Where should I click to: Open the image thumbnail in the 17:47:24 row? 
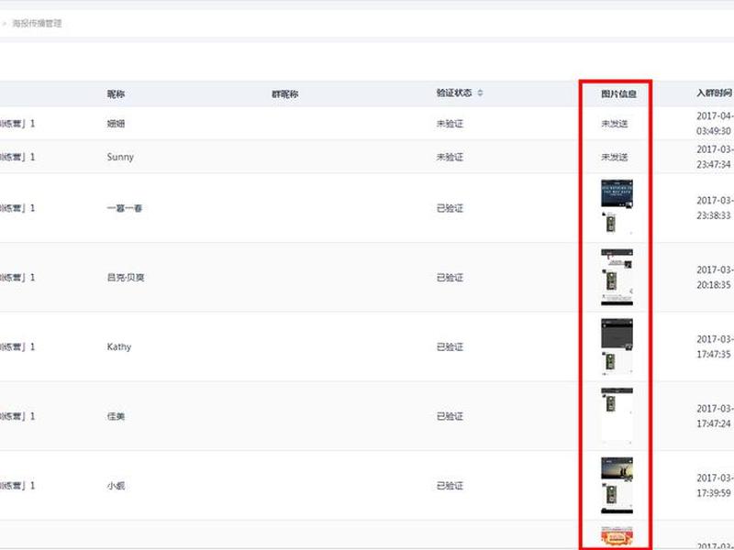pyautogui.click(x=617, y=416)
